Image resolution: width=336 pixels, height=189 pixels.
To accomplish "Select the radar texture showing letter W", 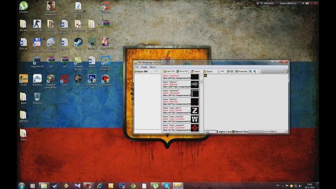I will [x=181, y=119].
